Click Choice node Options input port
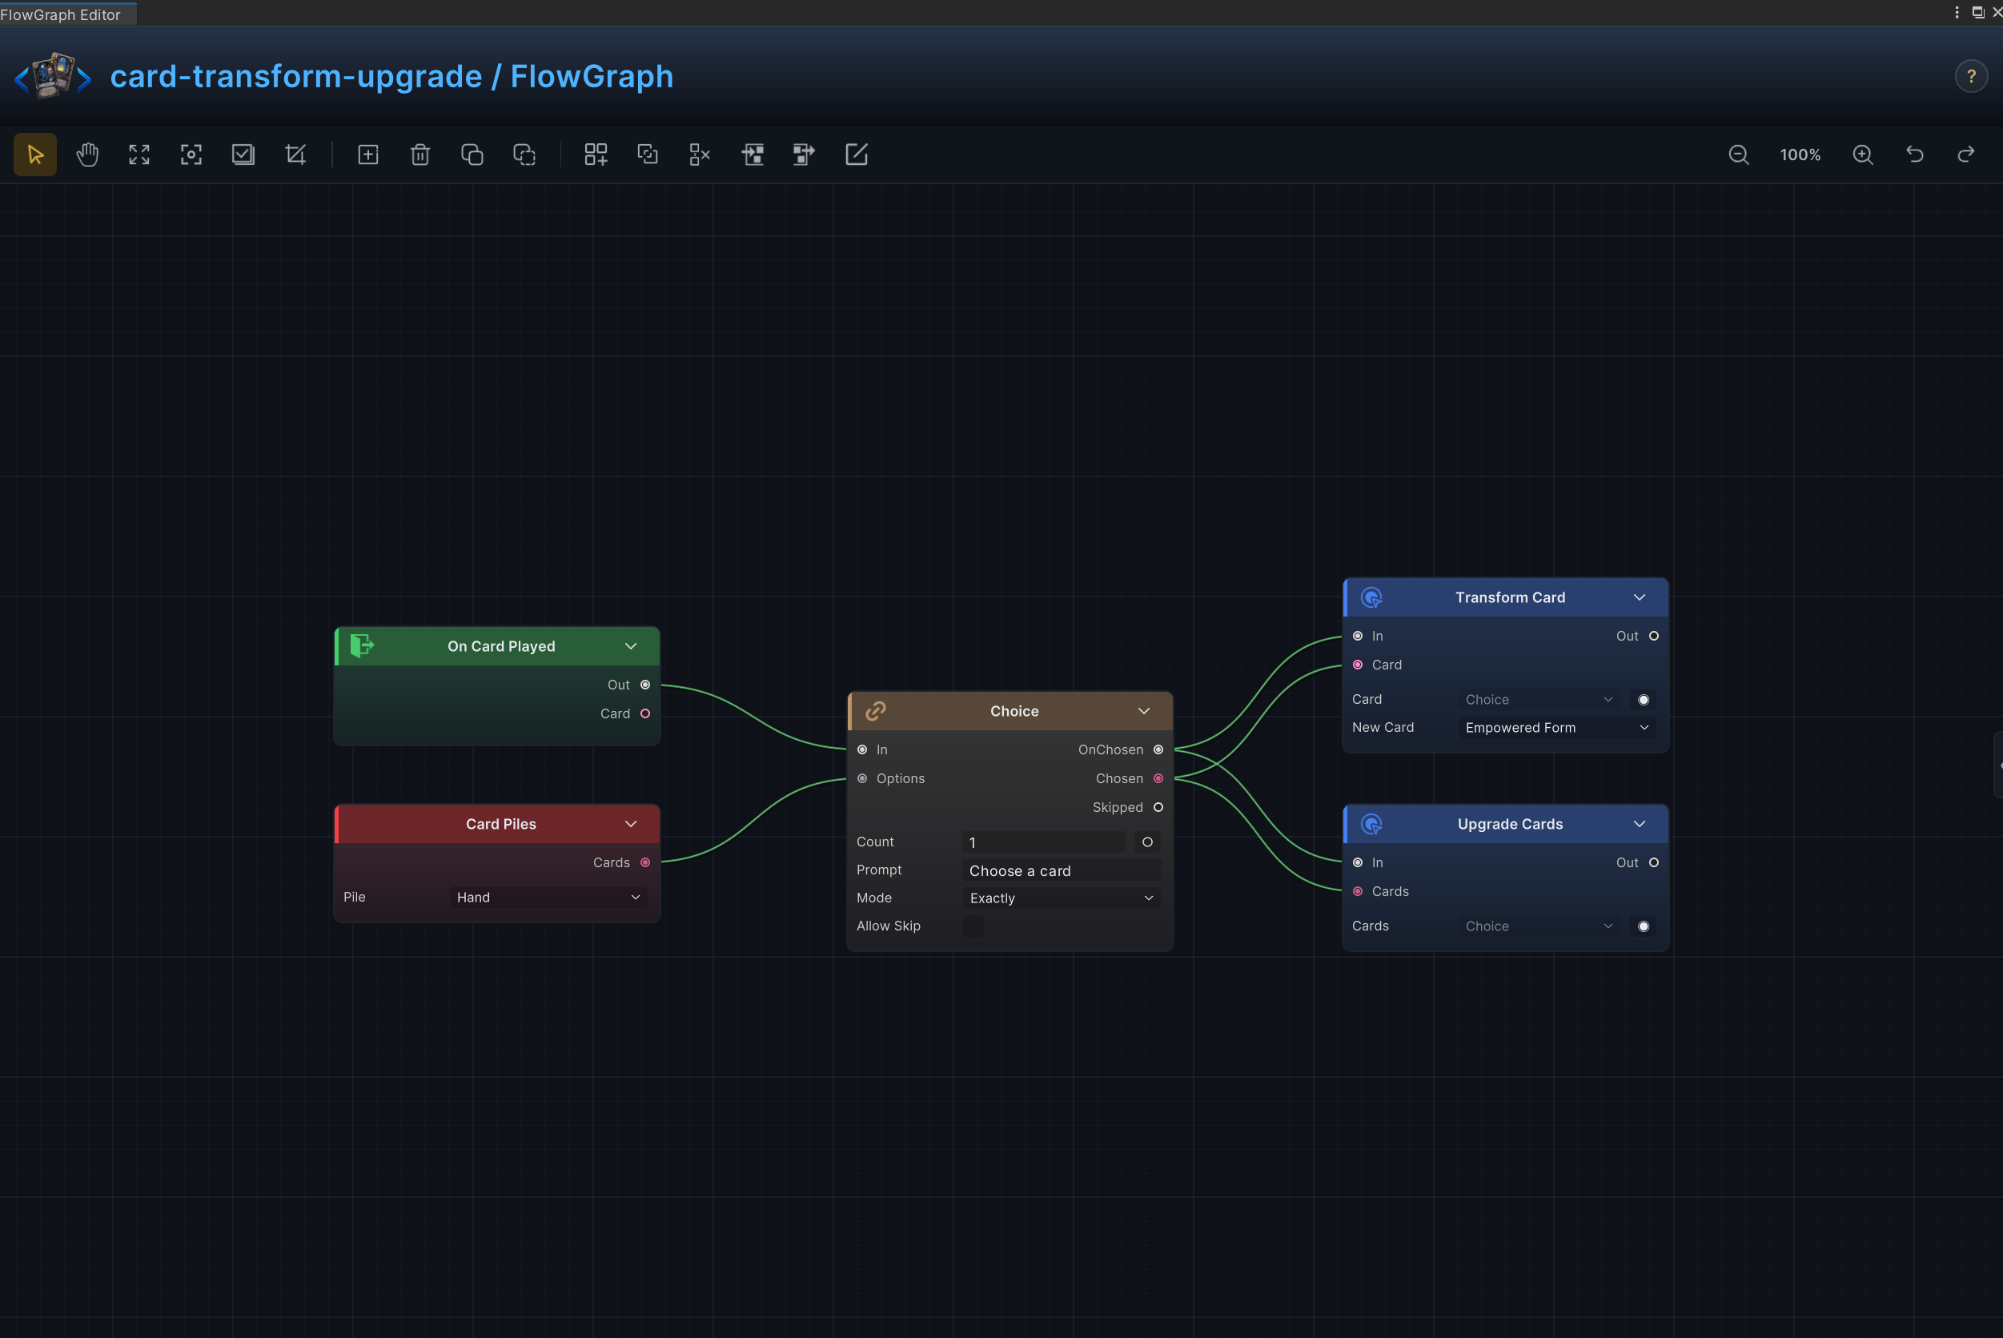 (x=861, y=778)
